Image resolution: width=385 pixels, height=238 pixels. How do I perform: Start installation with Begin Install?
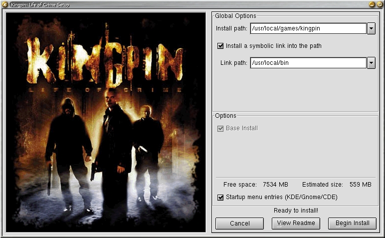(352, 224)
